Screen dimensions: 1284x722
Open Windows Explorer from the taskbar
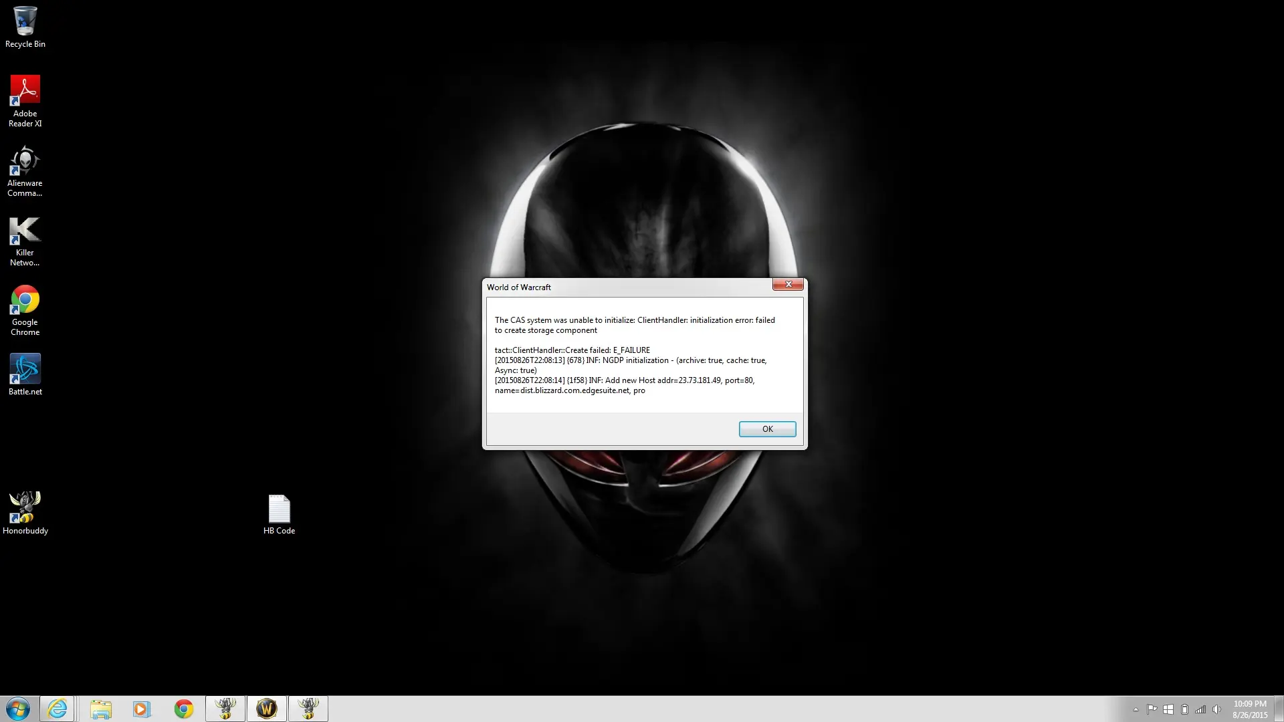tap(101, 709)
